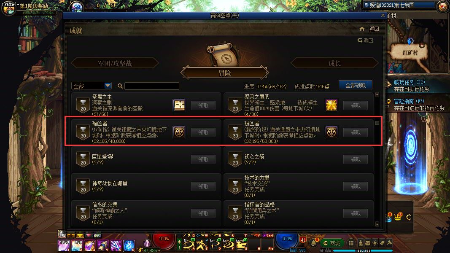Switch to the 成长 tab
This screenshot has width=450, height=253.
[334, 63]
